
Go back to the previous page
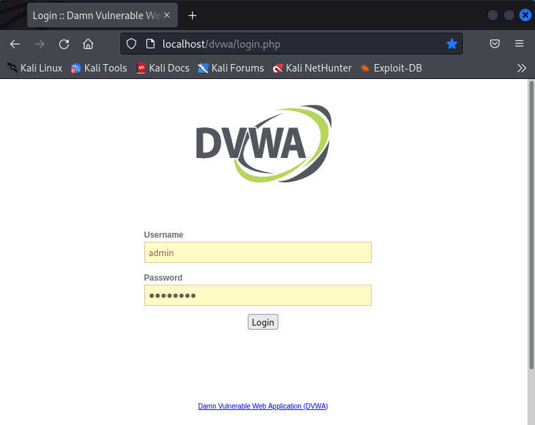tap(15, 44)
